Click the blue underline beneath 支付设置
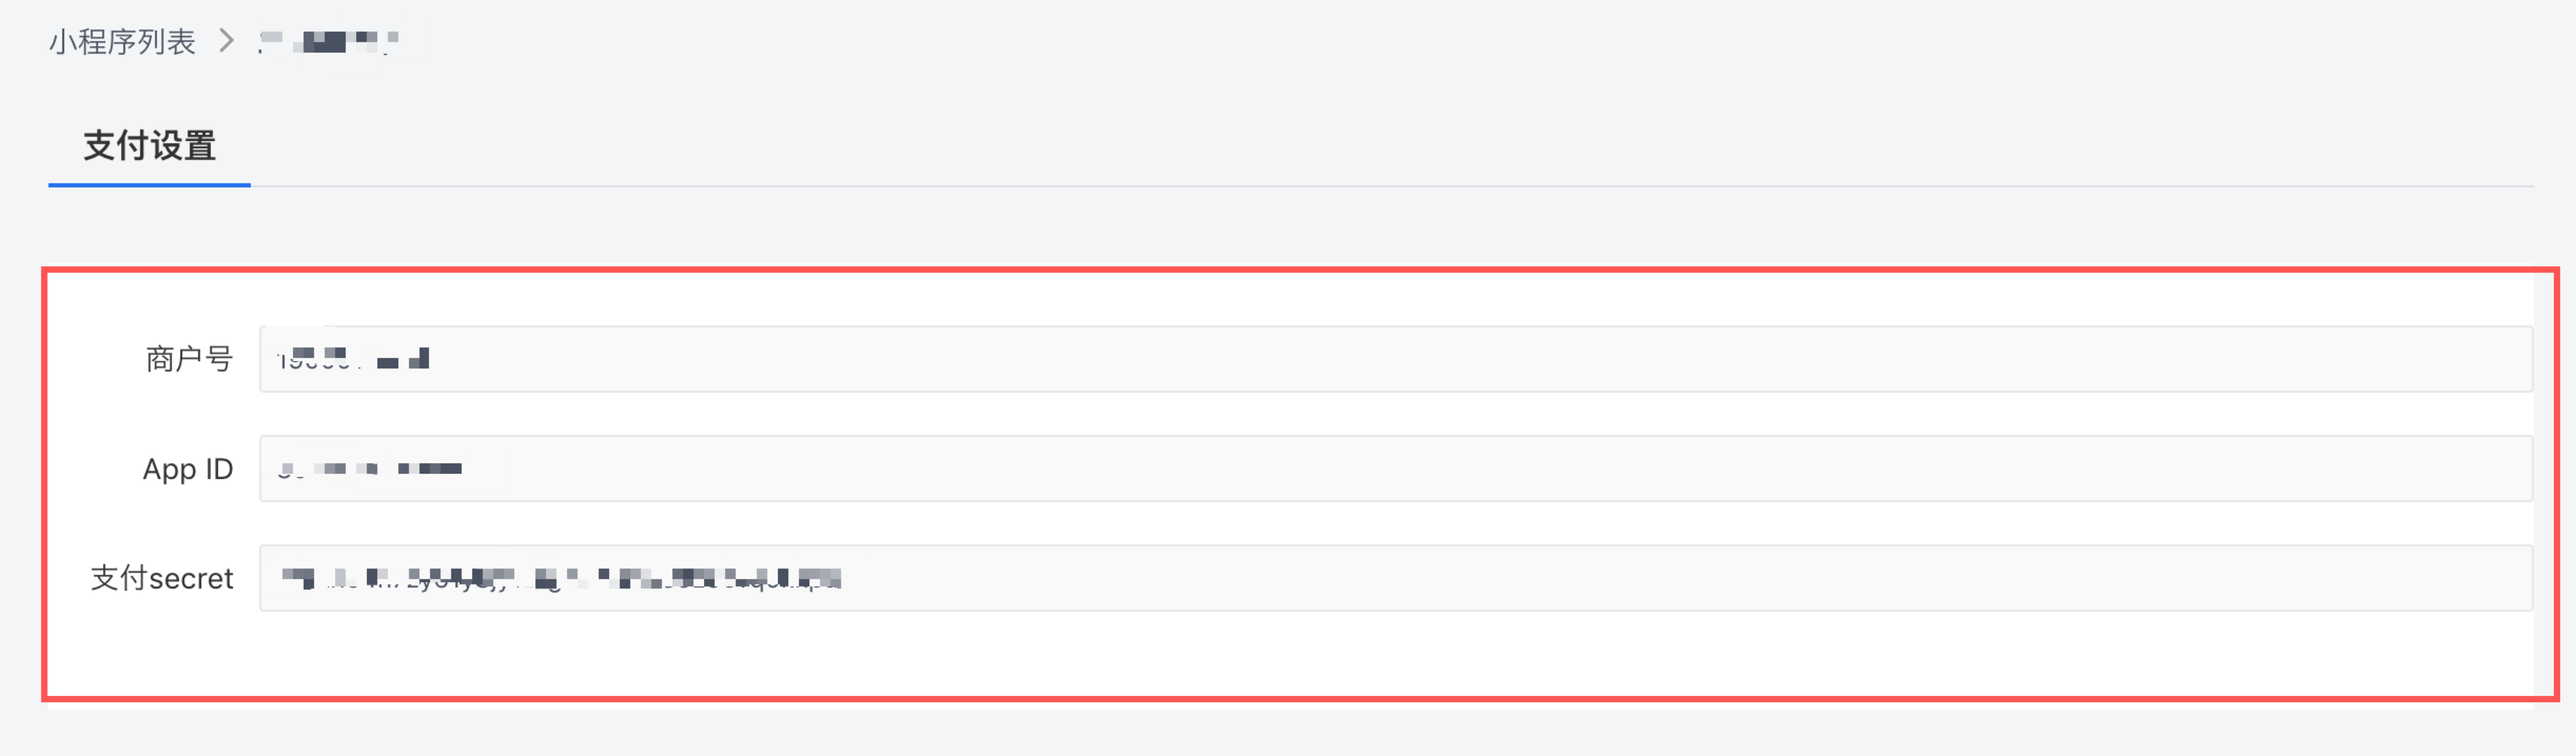 coord(149,185)
